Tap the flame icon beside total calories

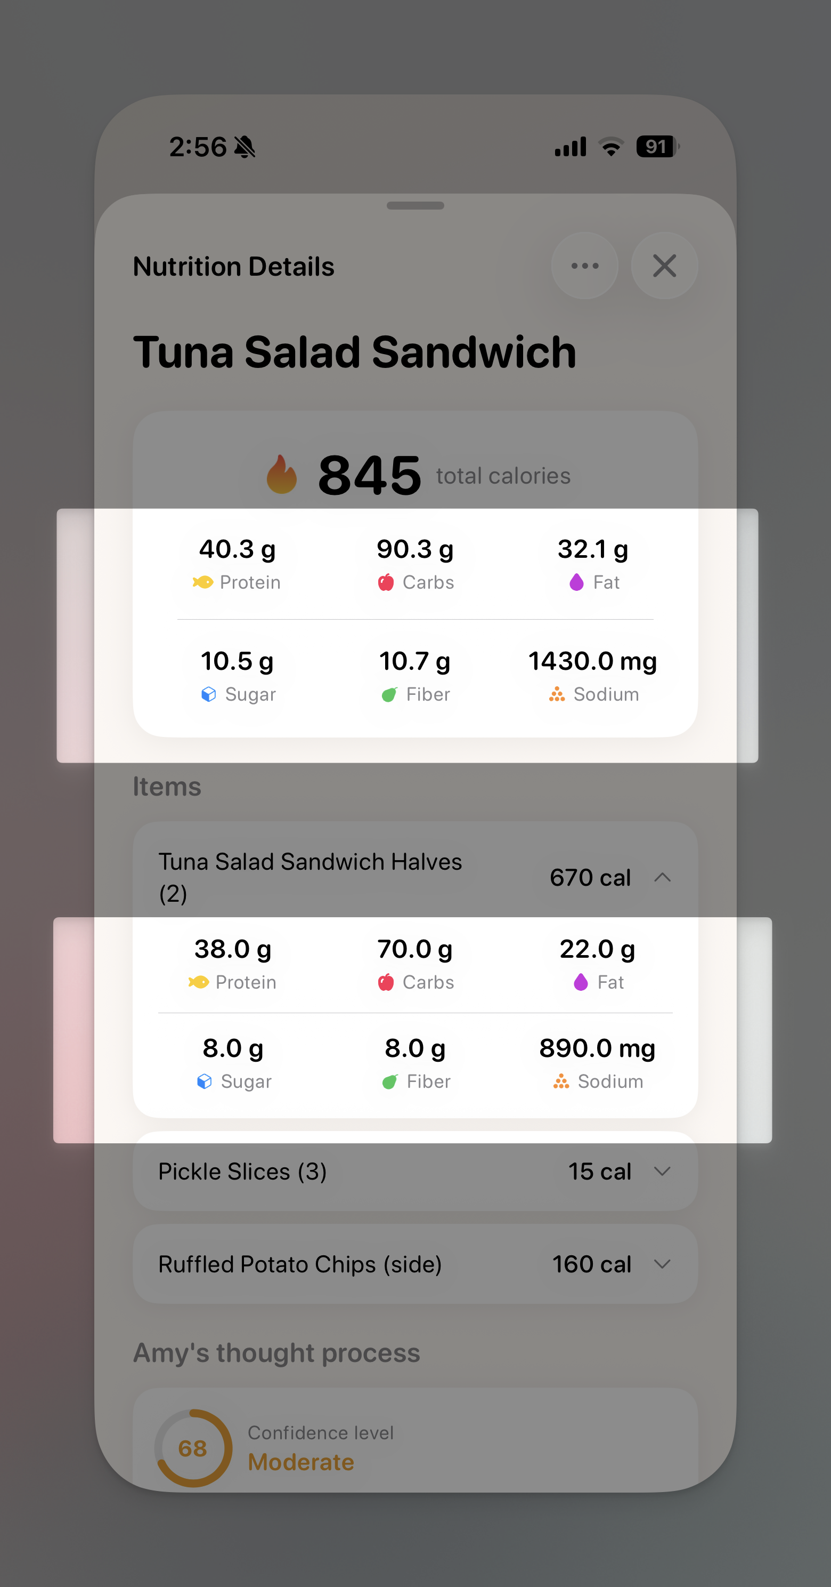pos(281,475)
